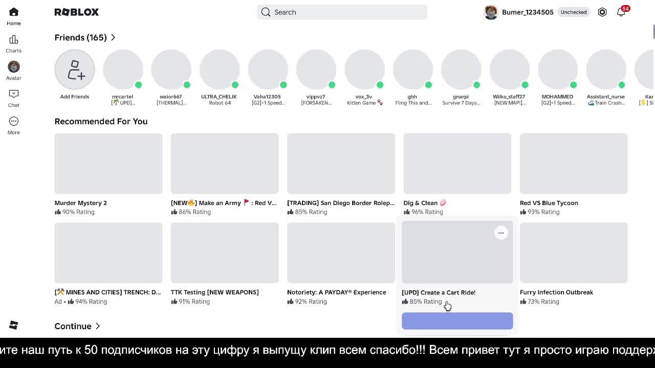Viewport: 655px width, 368px height.
Task: Open Create a Cart Ride thumbnail
Action: click(457, 252)
